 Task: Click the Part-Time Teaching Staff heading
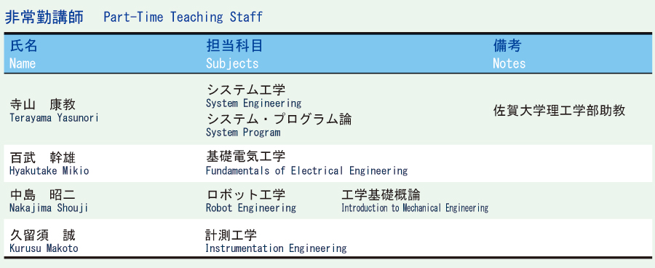183,17
